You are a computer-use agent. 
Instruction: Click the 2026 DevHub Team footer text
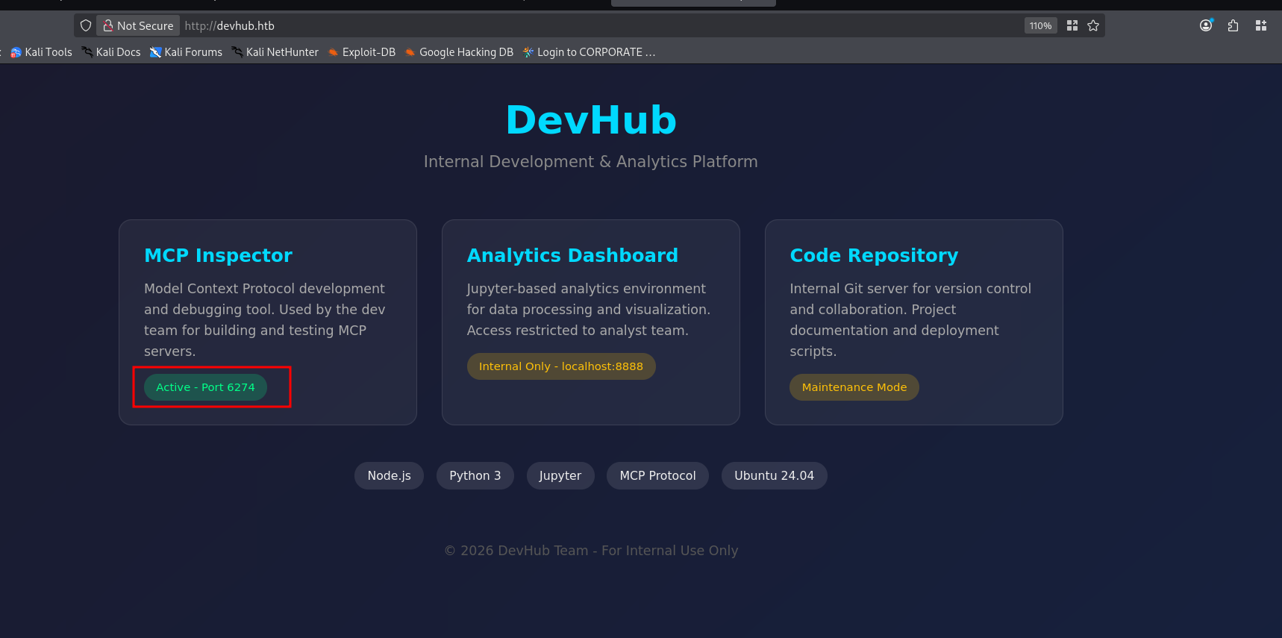591,551
